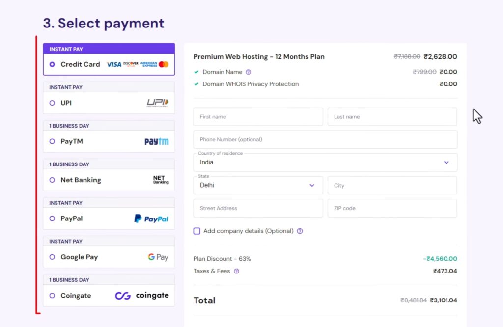The height and width of the screenshot is (327, 503).
Task: Click the Domain Name green checkmark
Action: pyautogui.click(x=196, y=72)
